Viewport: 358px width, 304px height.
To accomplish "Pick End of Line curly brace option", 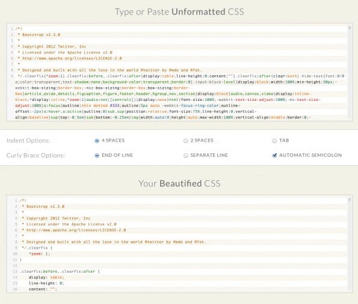I will point(97,156).
